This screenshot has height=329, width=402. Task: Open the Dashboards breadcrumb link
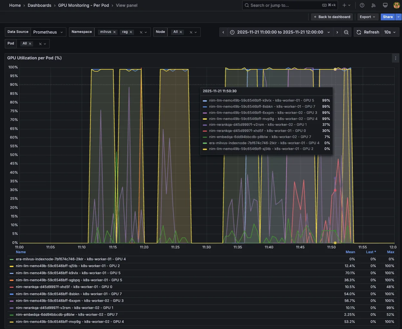coord(39,5)
